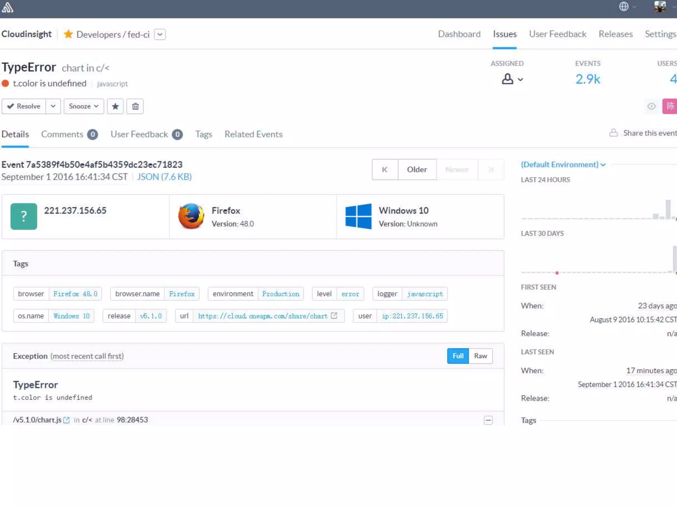The height and width of the screenshot is (507, 677).
Task: Switch exception view to Raw
Action: pos(480,356)
